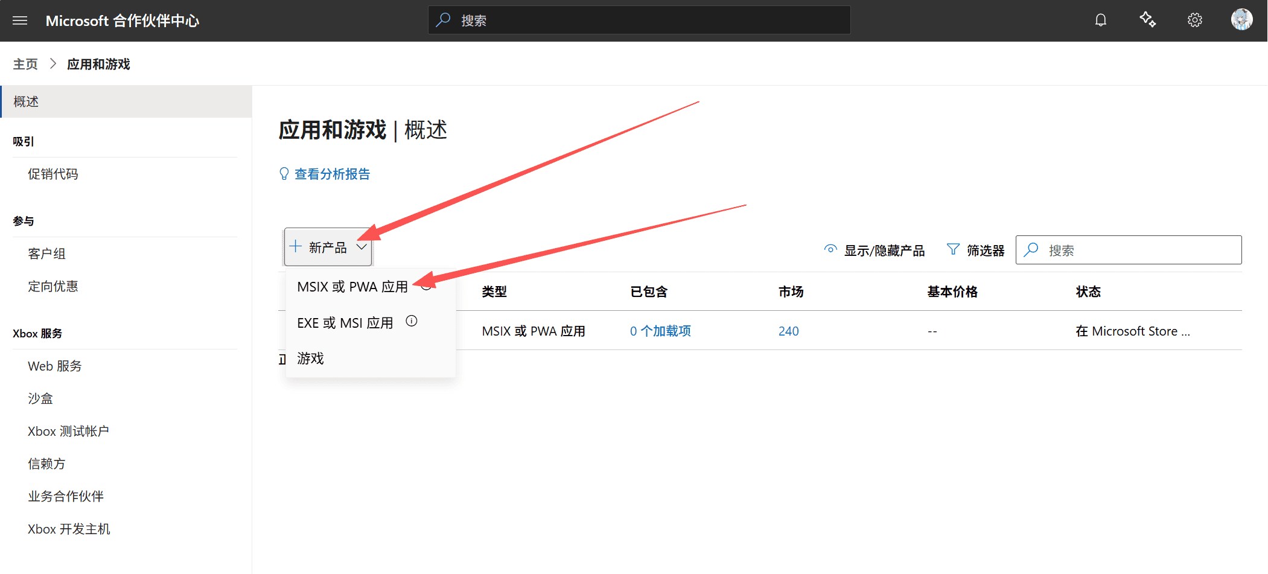The width and height of the screenshot is (1268, 574).
Task: Choose EXE 或 MSI 应用 menu entry
Action: 345,323
